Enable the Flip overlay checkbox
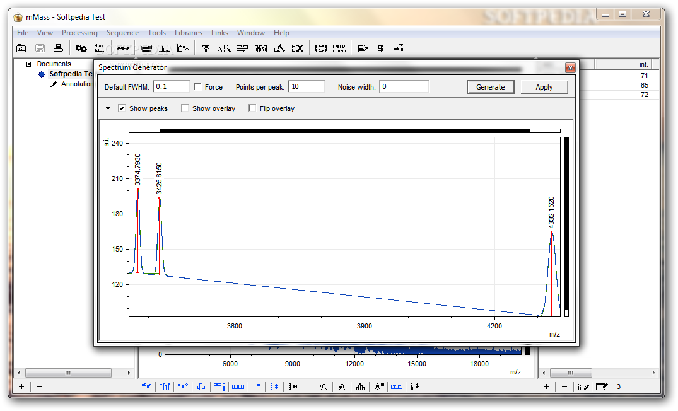The image size is (678, 411). coord(252,108)
